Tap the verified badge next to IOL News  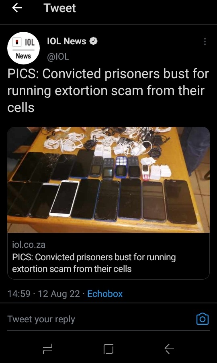(x=93, y=41)
